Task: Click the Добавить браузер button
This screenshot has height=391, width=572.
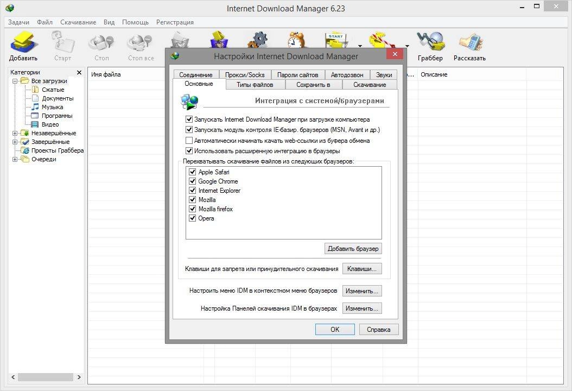Action: pyautogui.click(x=353, y=249)
